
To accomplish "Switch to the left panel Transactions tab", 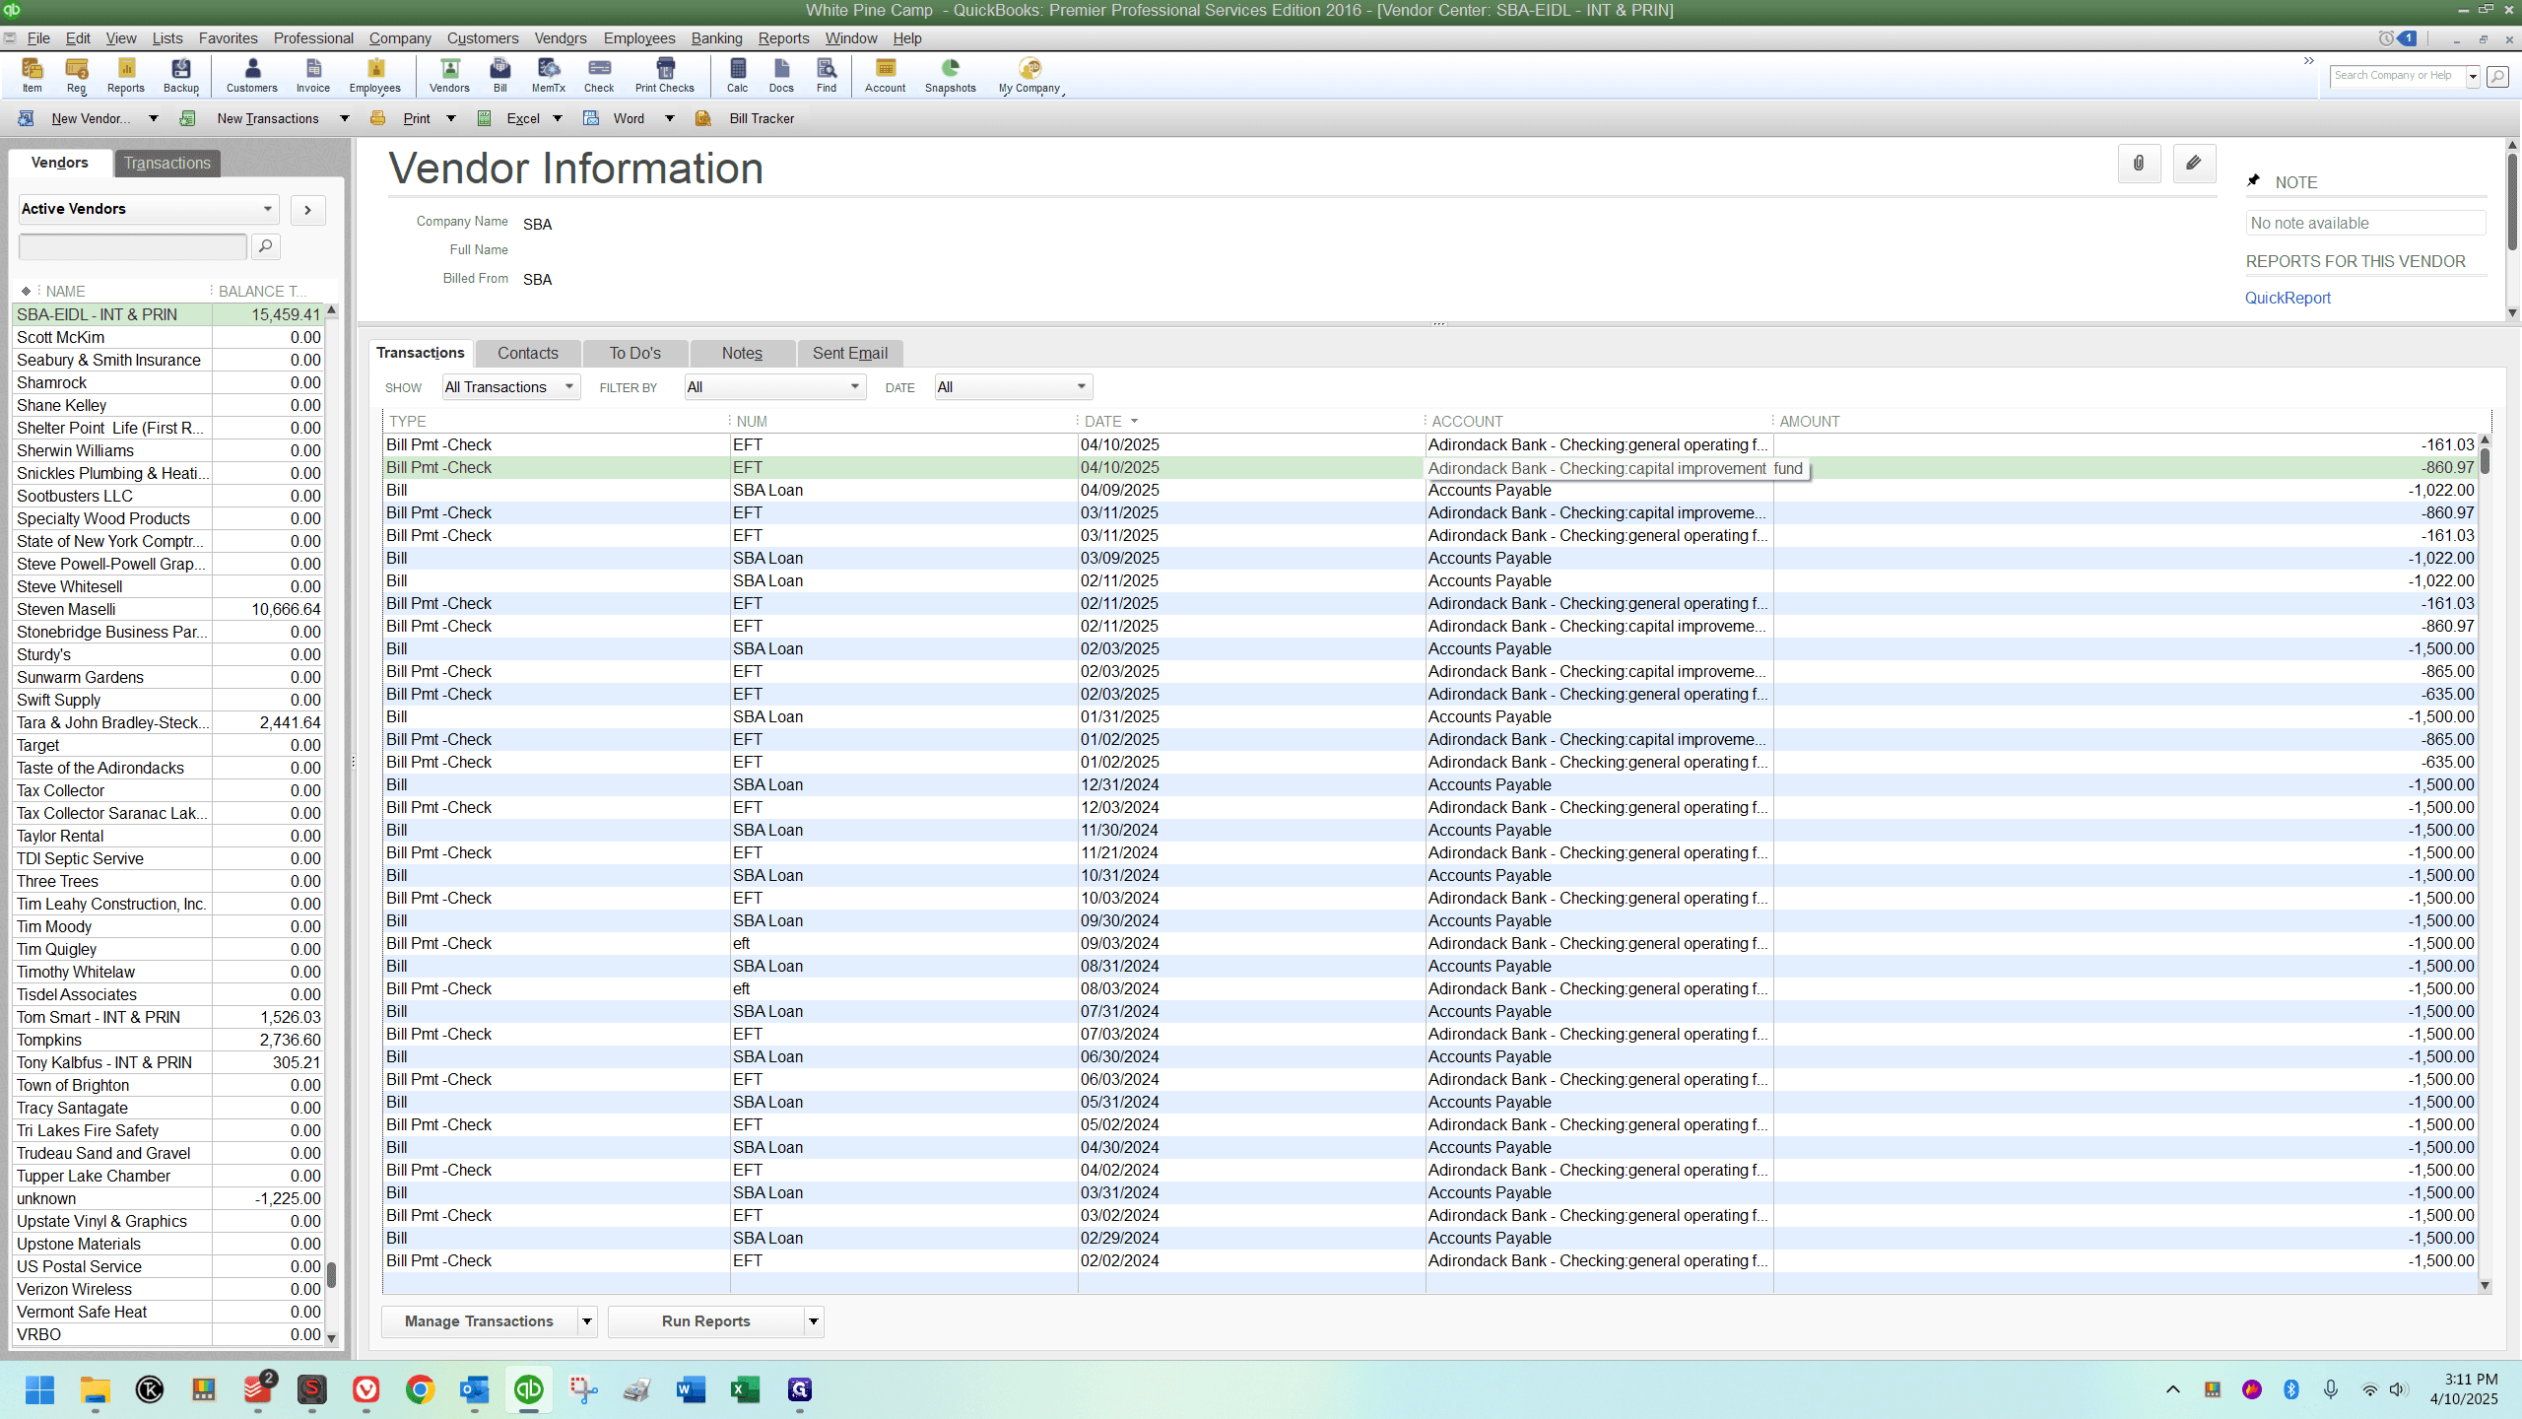I will [167, 163].
